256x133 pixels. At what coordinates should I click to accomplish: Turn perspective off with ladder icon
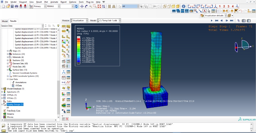[110, 6]
